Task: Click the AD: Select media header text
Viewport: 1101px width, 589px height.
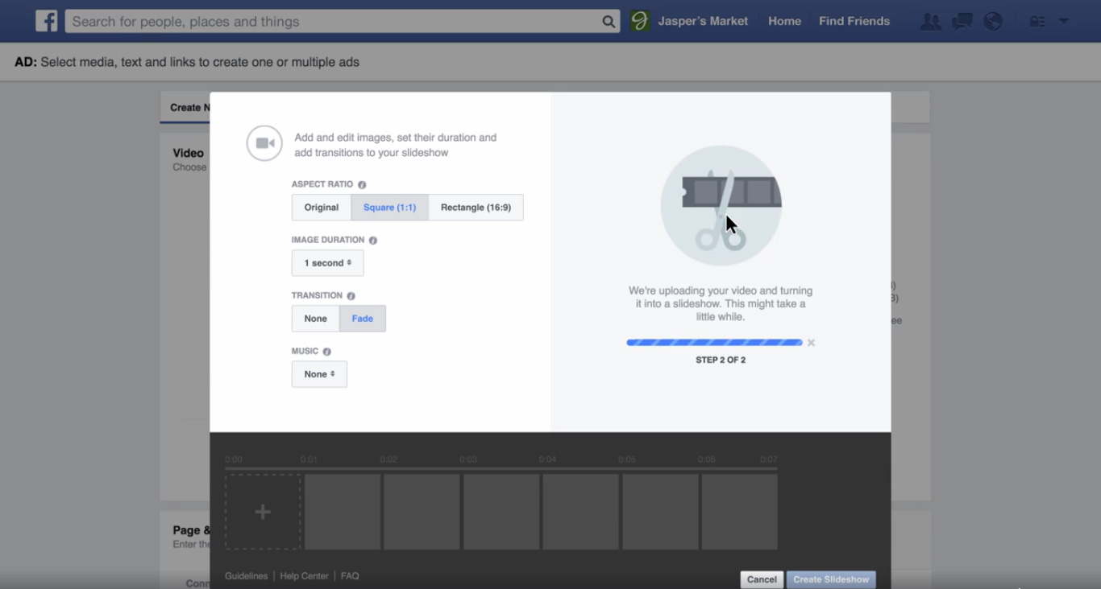Action: (187, 62)
